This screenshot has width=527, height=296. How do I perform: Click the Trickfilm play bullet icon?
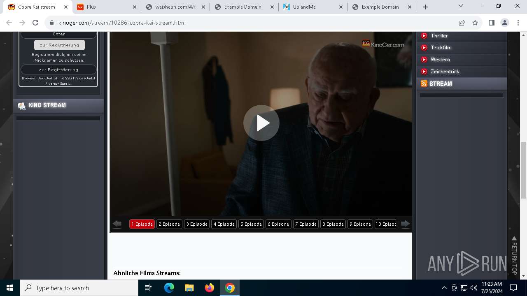(x=424, y=48)
